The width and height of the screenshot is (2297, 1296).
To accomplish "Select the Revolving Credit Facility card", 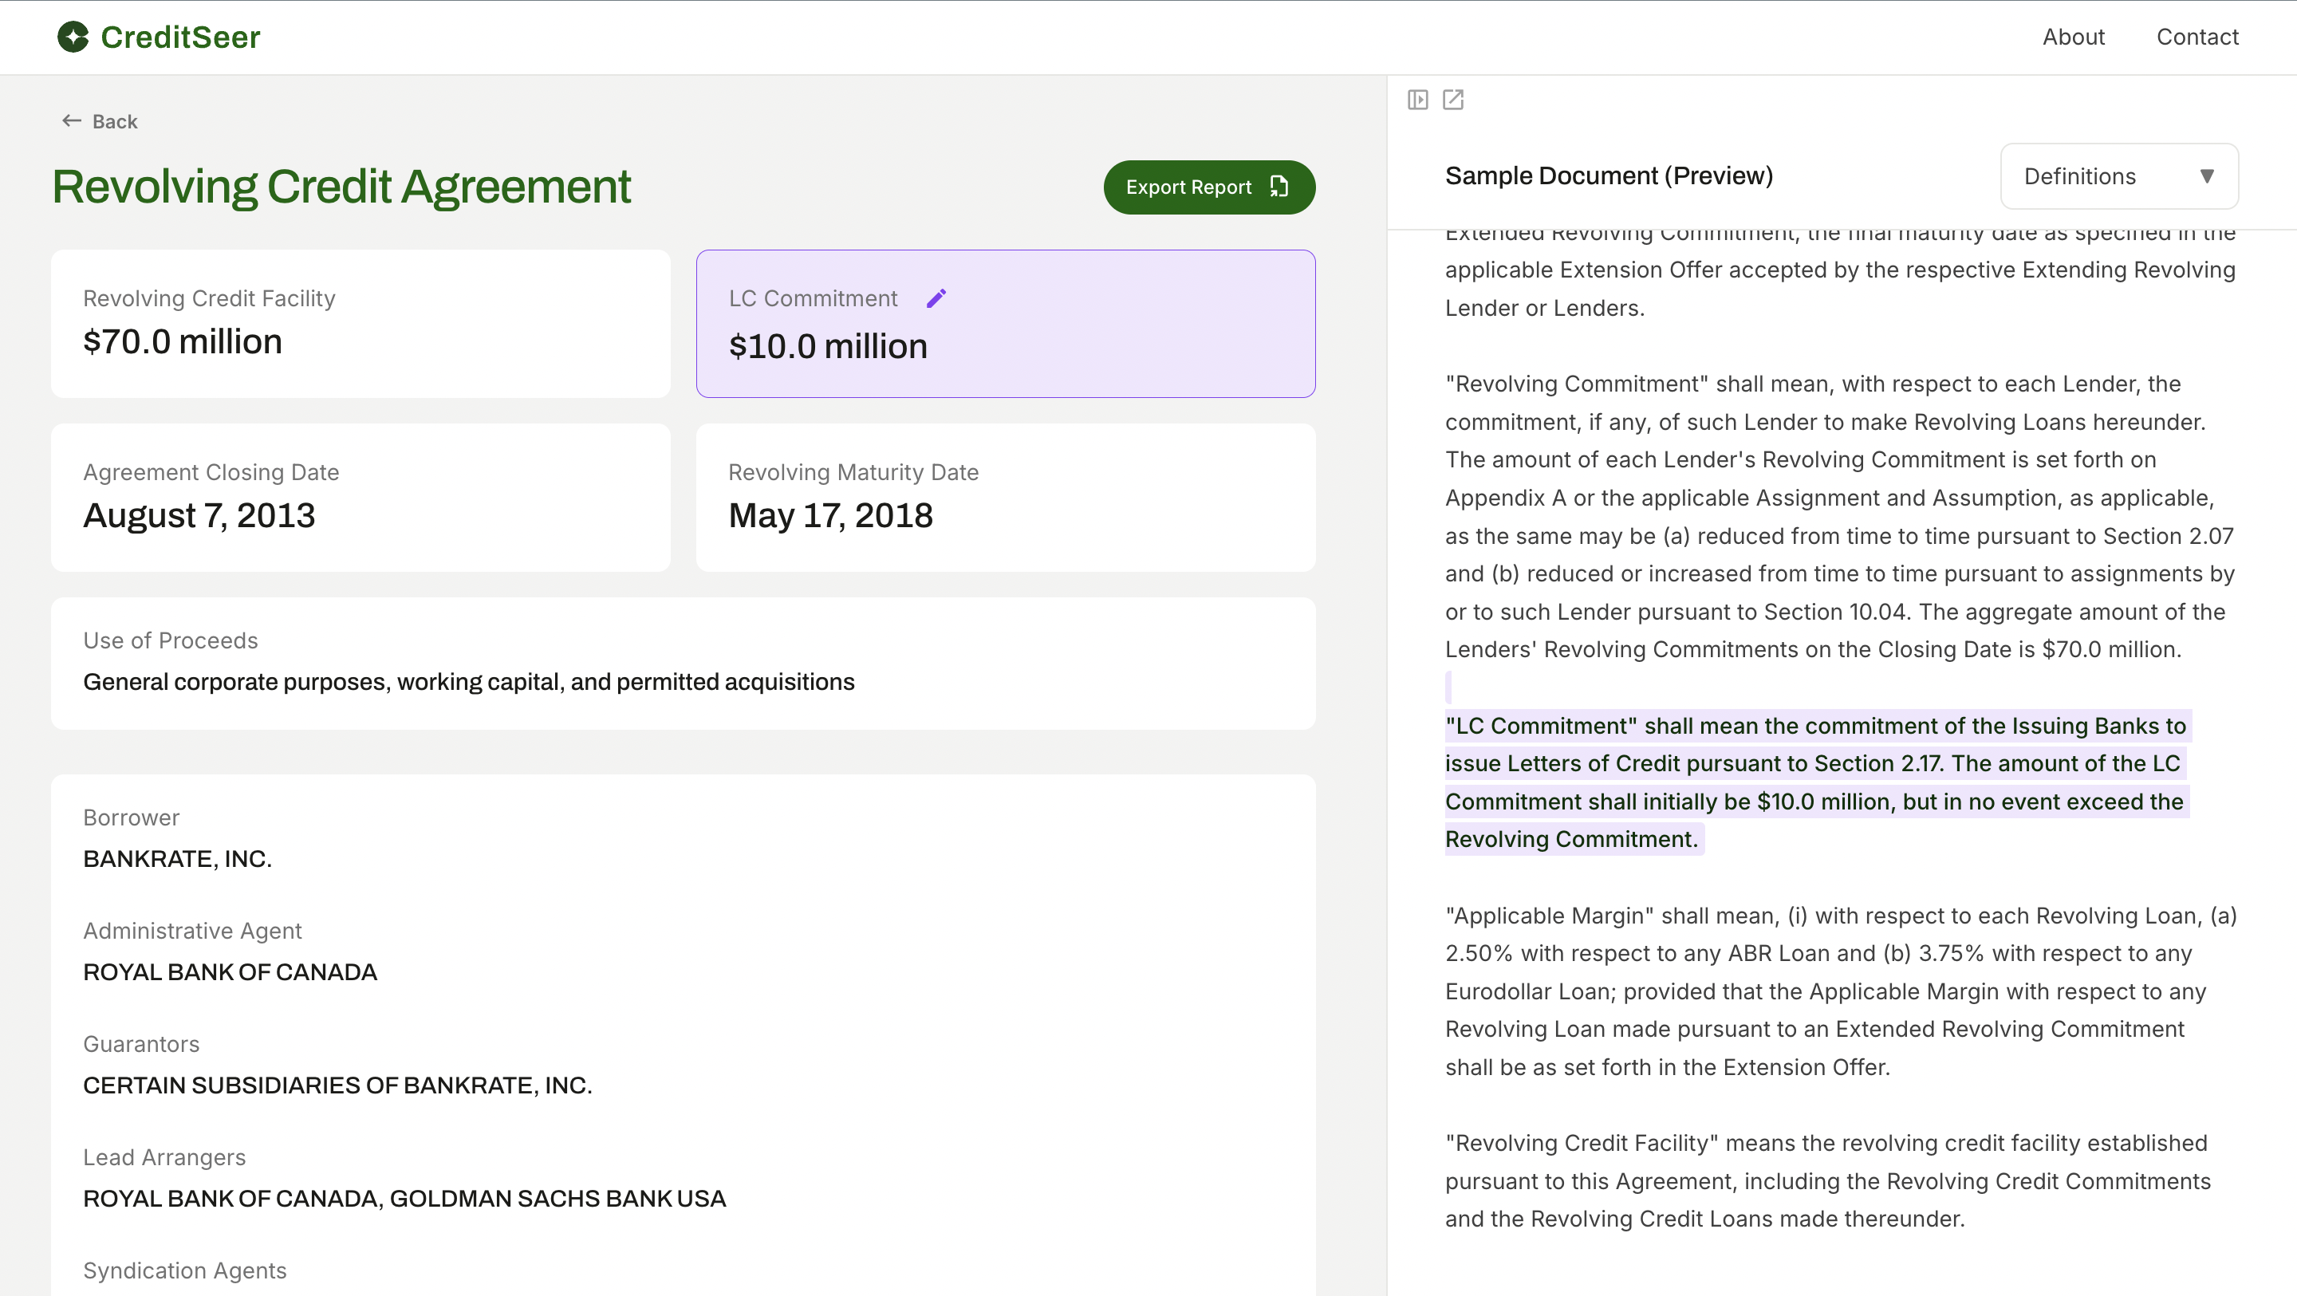I will 361,323.
